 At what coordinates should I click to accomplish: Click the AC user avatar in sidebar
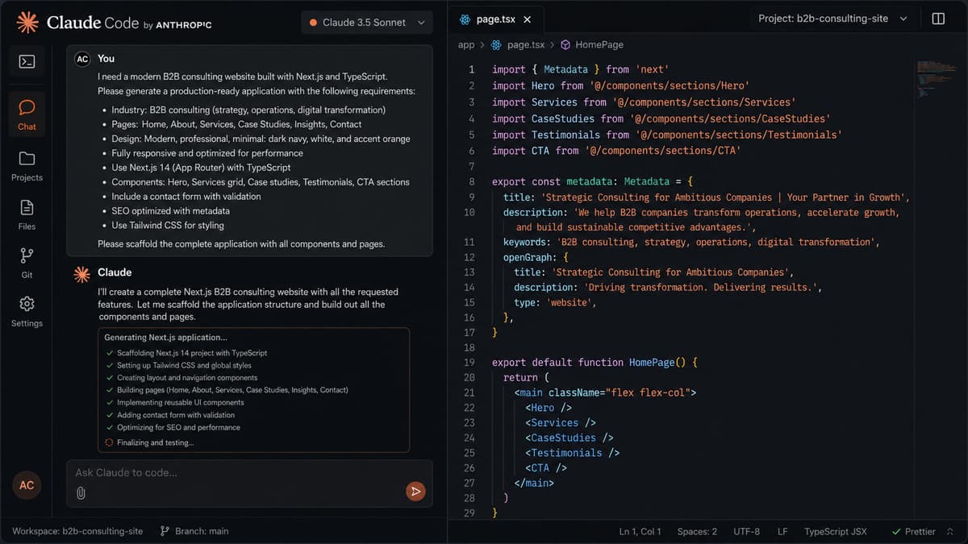click(27, 485)
